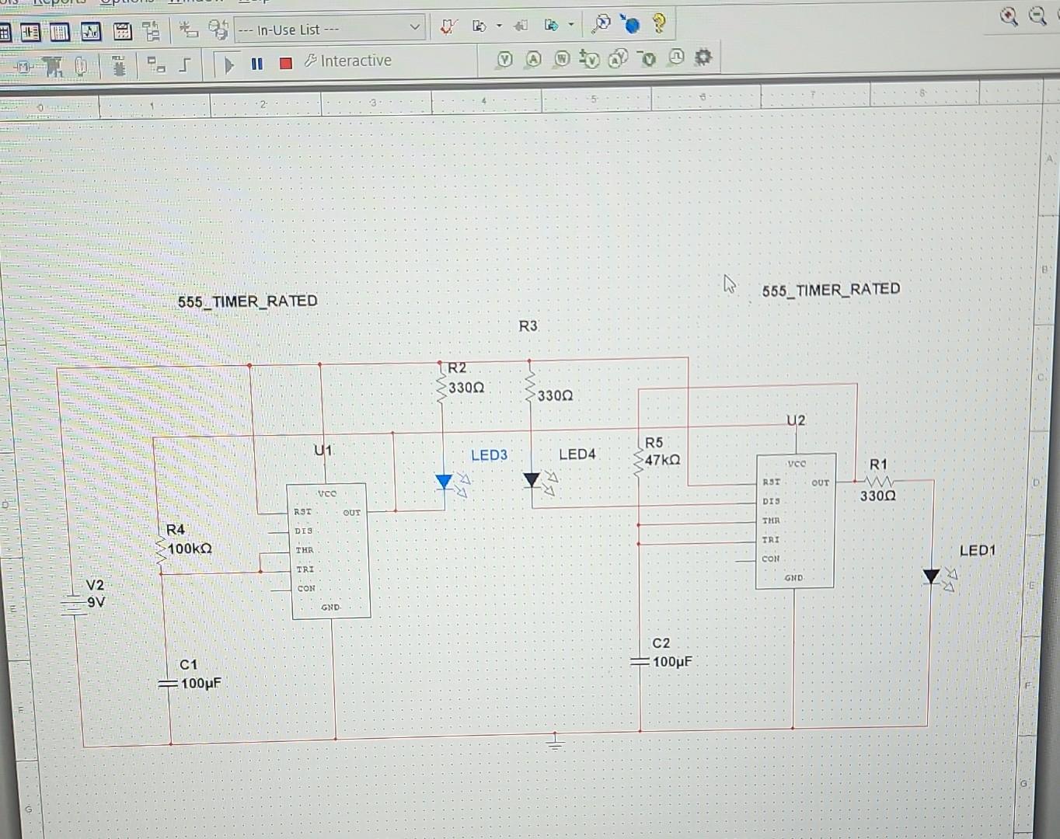Select the LED4 diode symbol

539,482
